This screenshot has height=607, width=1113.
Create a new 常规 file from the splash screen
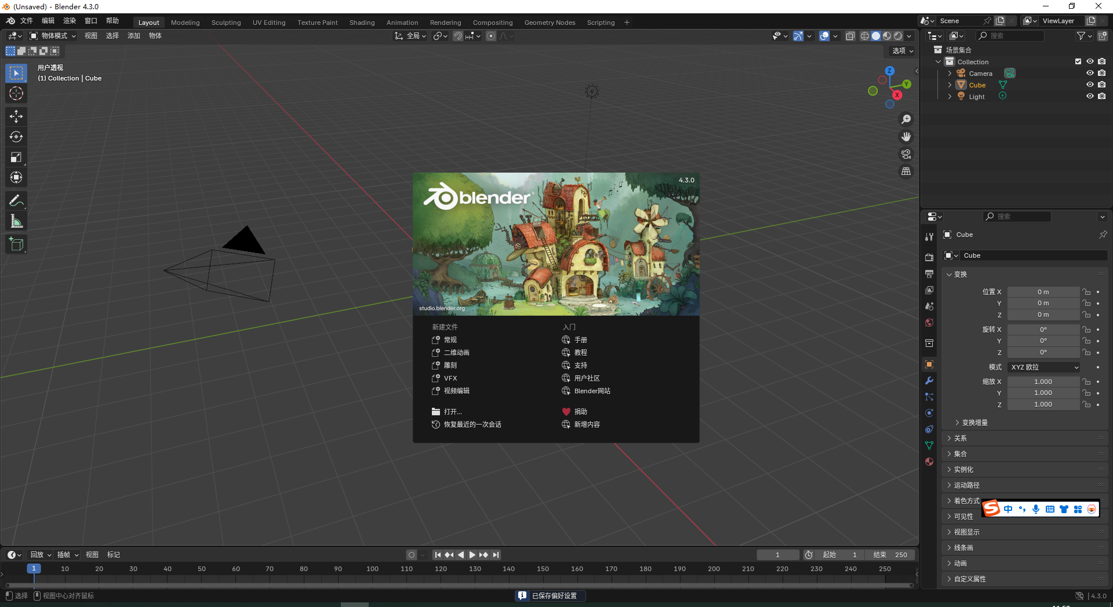[x=450, y=340]
